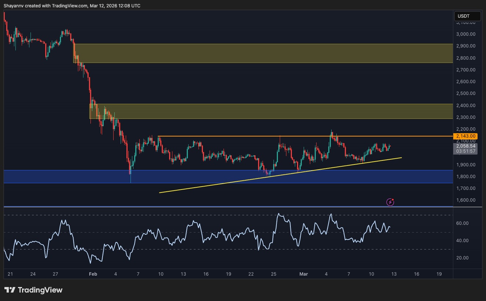The width and height of the screenshot is (486, 301).
Task: Click the 20.00 RSI scale label
Action: [462, 258]
